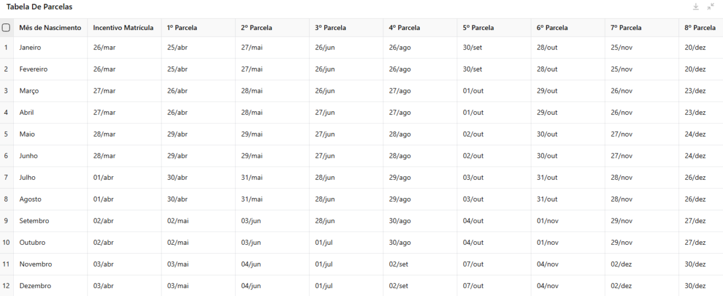Select the 5º Parcela column header

tap(494, 28)
